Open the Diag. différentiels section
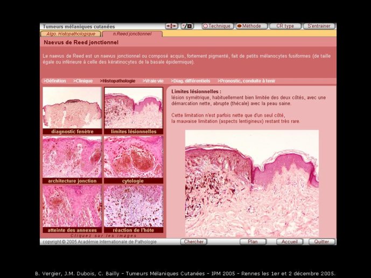Screen dimensions: 371x278 (191, 81)
